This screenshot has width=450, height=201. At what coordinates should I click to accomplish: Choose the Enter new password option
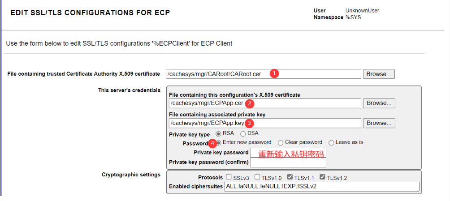219,142
